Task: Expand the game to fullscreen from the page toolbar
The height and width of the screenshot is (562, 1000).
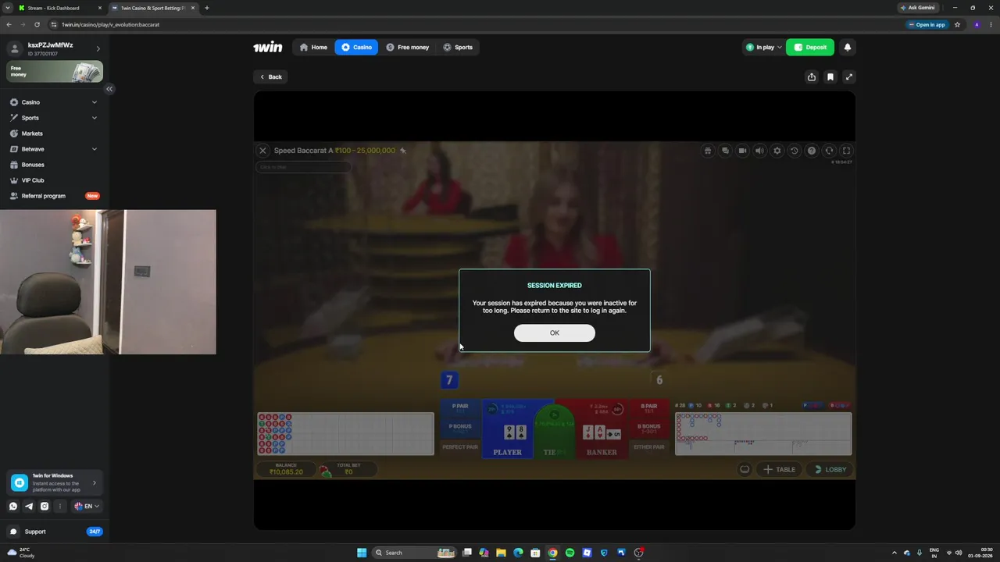Action: [849, 76]
